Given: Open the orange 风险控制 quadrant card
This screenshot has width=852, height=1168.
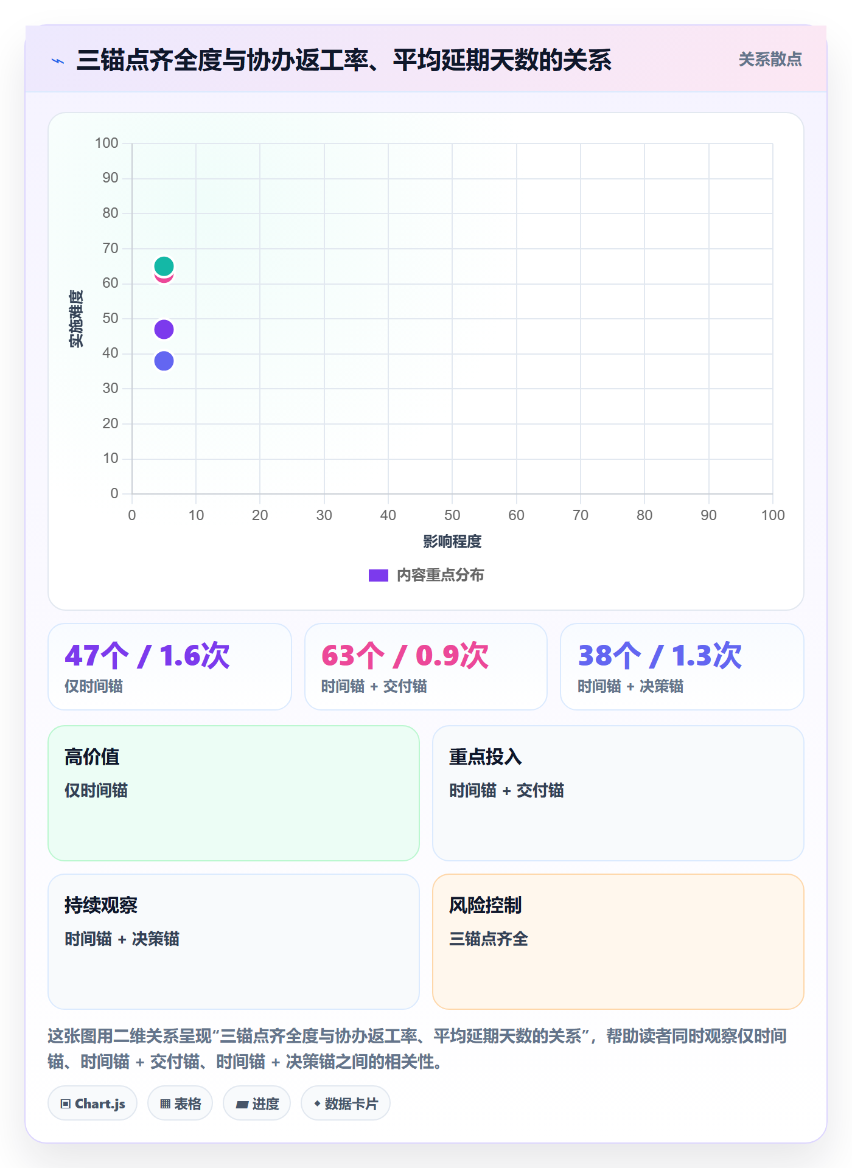Looking at the screenshot, I should point(618,941).
